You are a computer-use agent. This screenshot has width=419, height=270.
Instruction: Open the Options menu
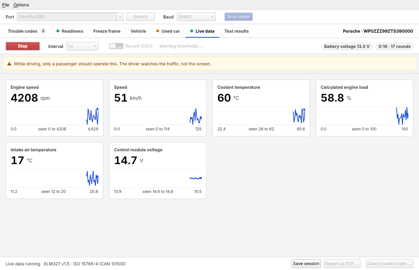click(21, 5)
